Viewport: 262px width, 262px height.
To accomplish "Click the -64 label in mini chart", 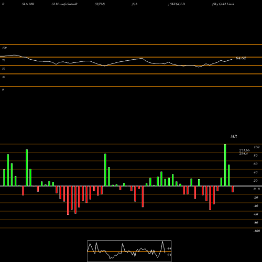I will [169, 255].
